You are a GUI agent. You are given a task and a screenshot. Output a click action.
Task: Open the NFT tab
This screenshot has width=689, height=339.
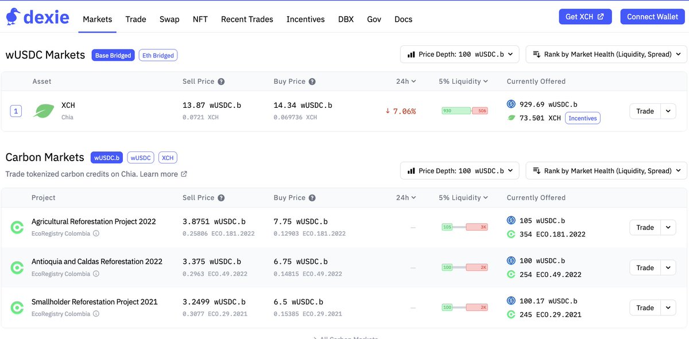tap(200, 19)
